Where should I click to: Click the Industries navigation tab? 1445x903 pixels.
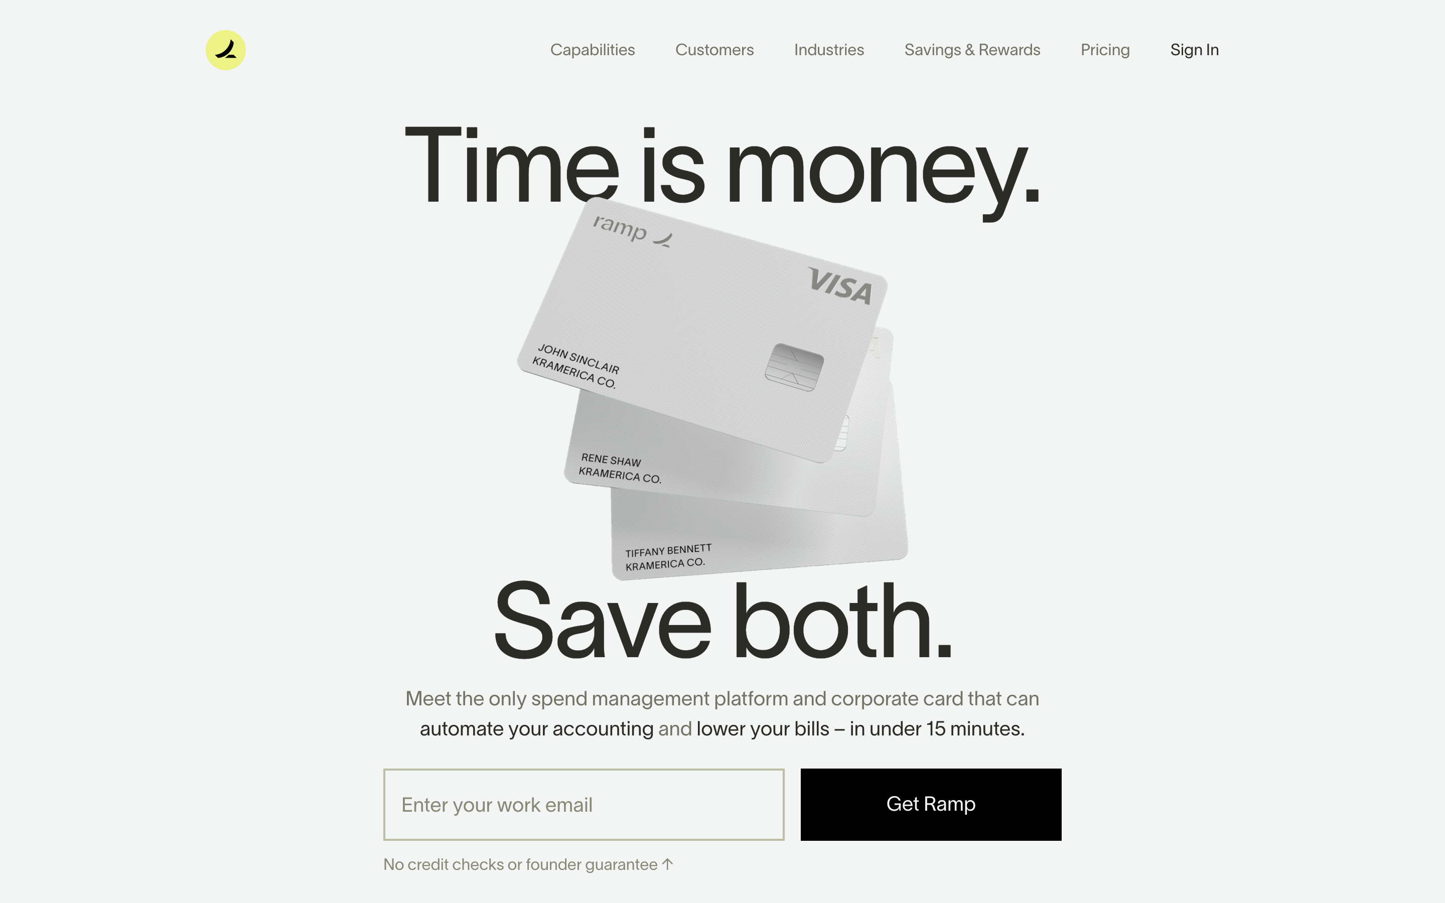tap(829, 49)
